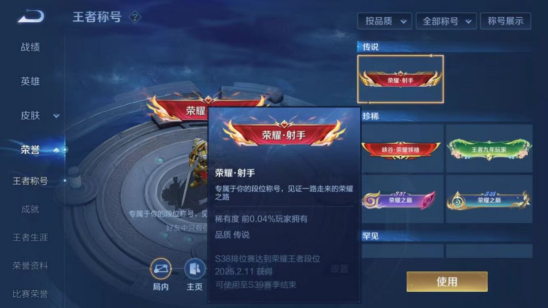Tap the back arrow icon
The width and height of the screenshot is (548, 308).
[x=31, y=16]
